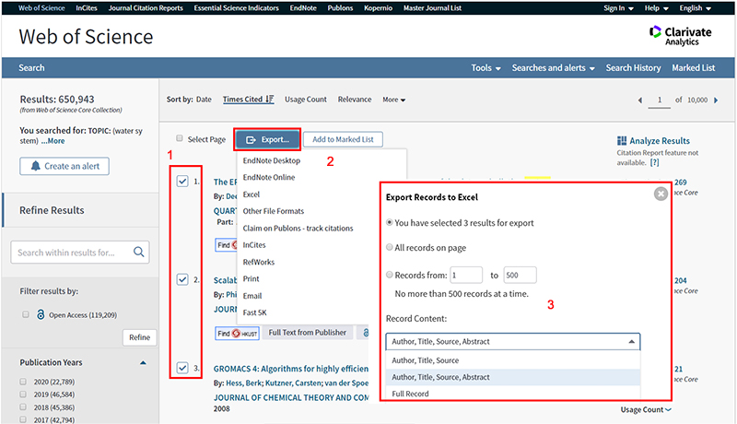Choose Excel from Export menu
Image resolution: width=737 pixels, height=424 pixels.
(x=251, y=194)
